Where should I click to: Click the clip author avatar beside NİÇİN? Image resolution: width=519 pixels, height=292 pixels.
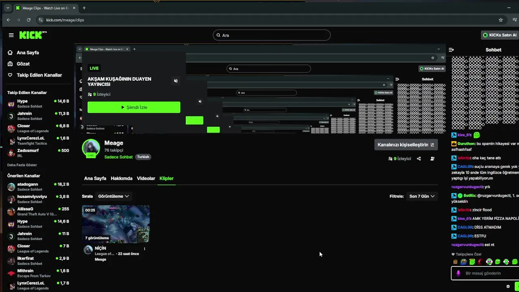88,250
